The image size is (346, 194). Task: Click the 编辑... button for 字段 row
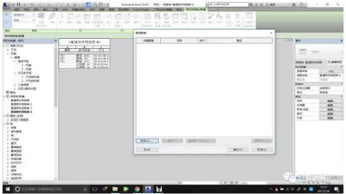(331, 101)
